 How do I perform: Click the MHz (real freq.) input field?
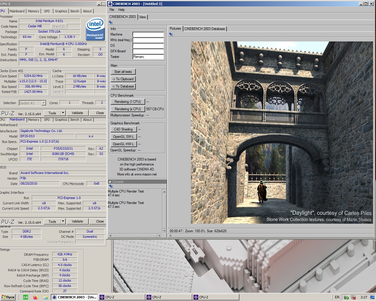pos(148,40)
